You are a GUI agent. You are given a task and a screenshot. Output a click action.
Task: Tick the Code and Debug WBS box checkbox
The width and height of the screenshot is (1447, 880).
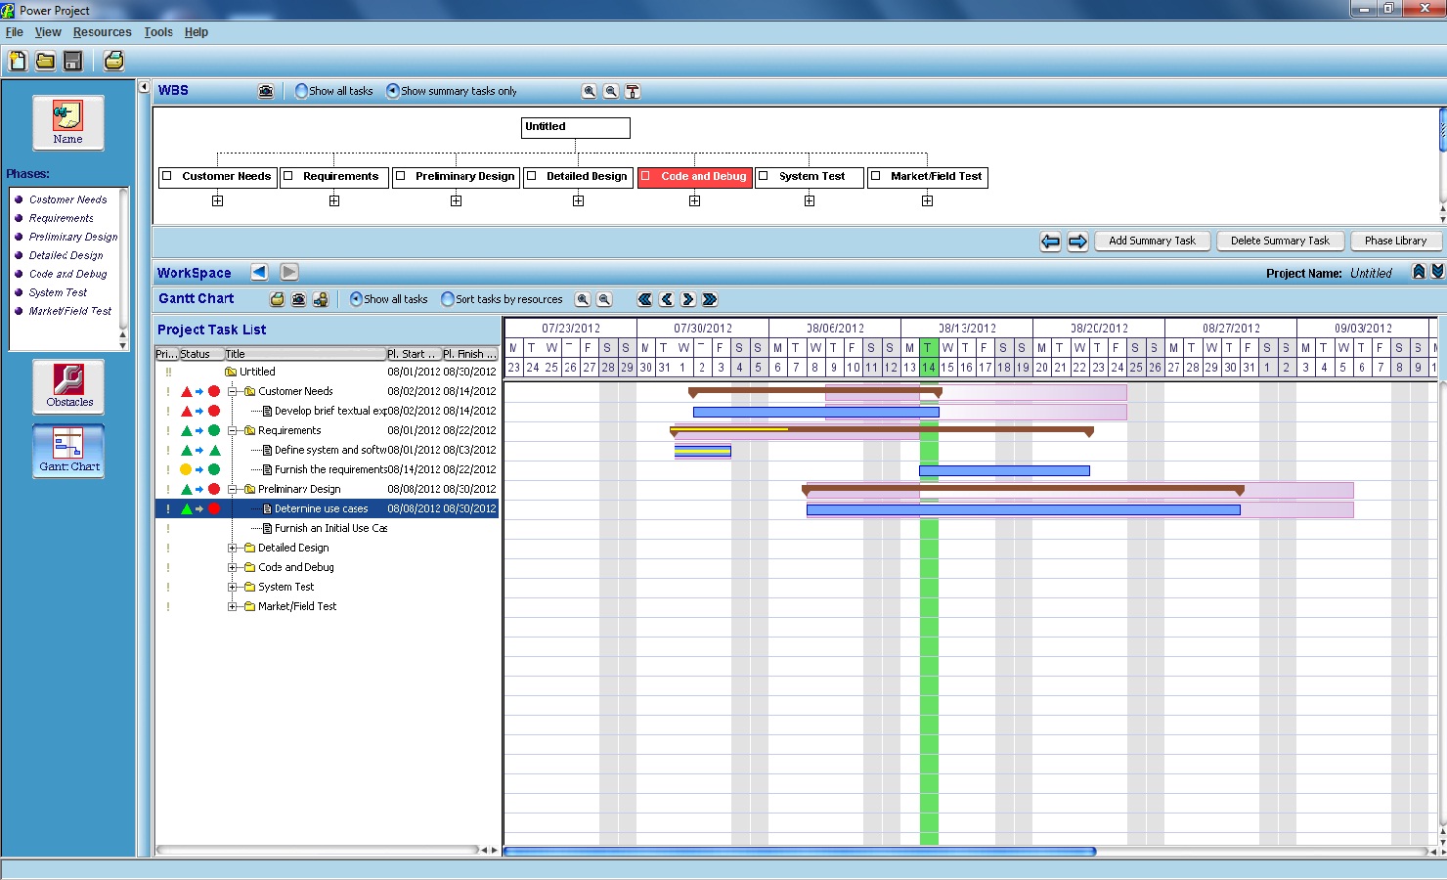[646, 176]
